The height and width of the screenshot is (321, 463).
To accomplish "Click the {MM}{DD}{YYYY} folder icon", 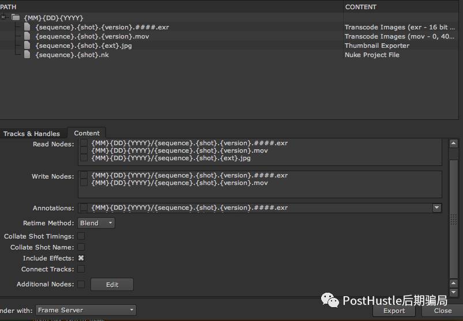I will click(x=16, y=18).
